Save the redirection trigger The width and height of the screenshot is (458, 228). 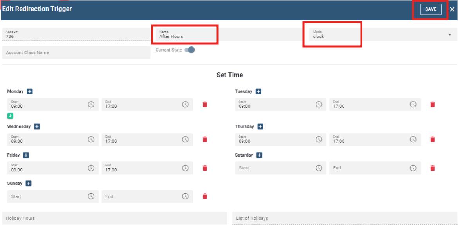431,9
